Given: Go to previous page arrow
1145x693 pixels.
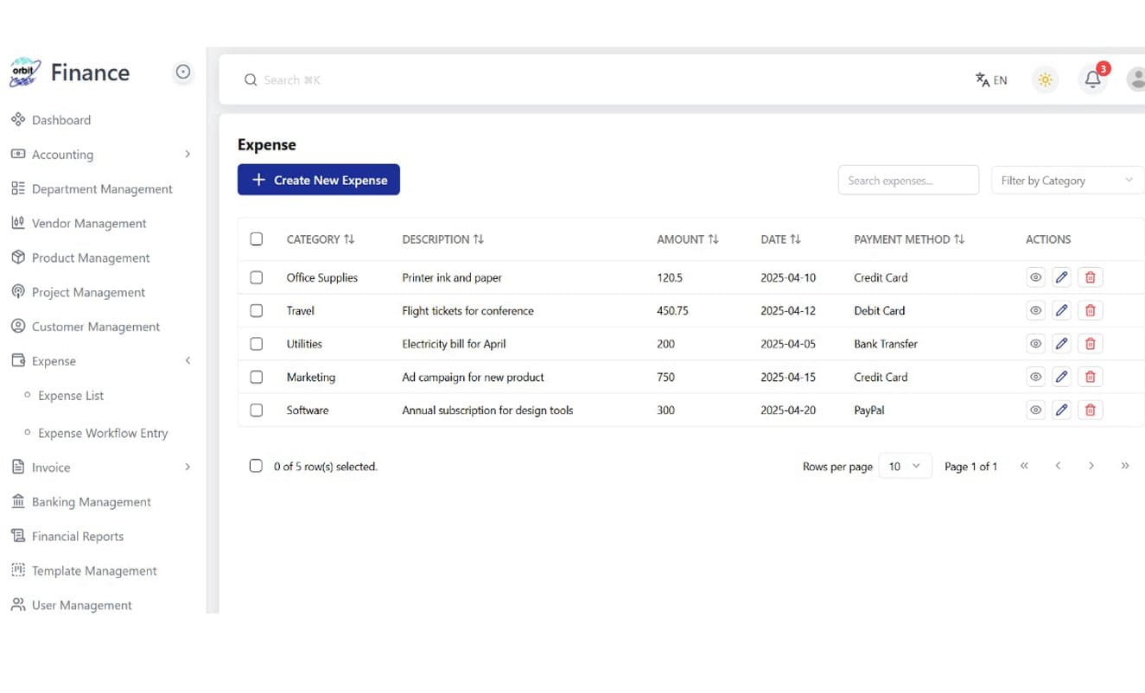Looking at the screenshot, I should click(1058, 466).
